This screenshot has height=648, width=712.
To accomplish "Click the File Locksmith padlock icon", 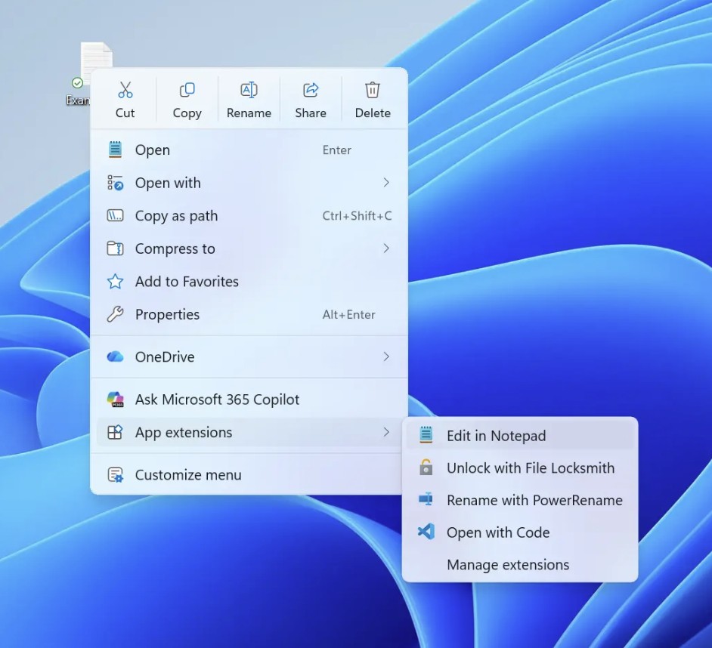I will [x=426, y=467].
